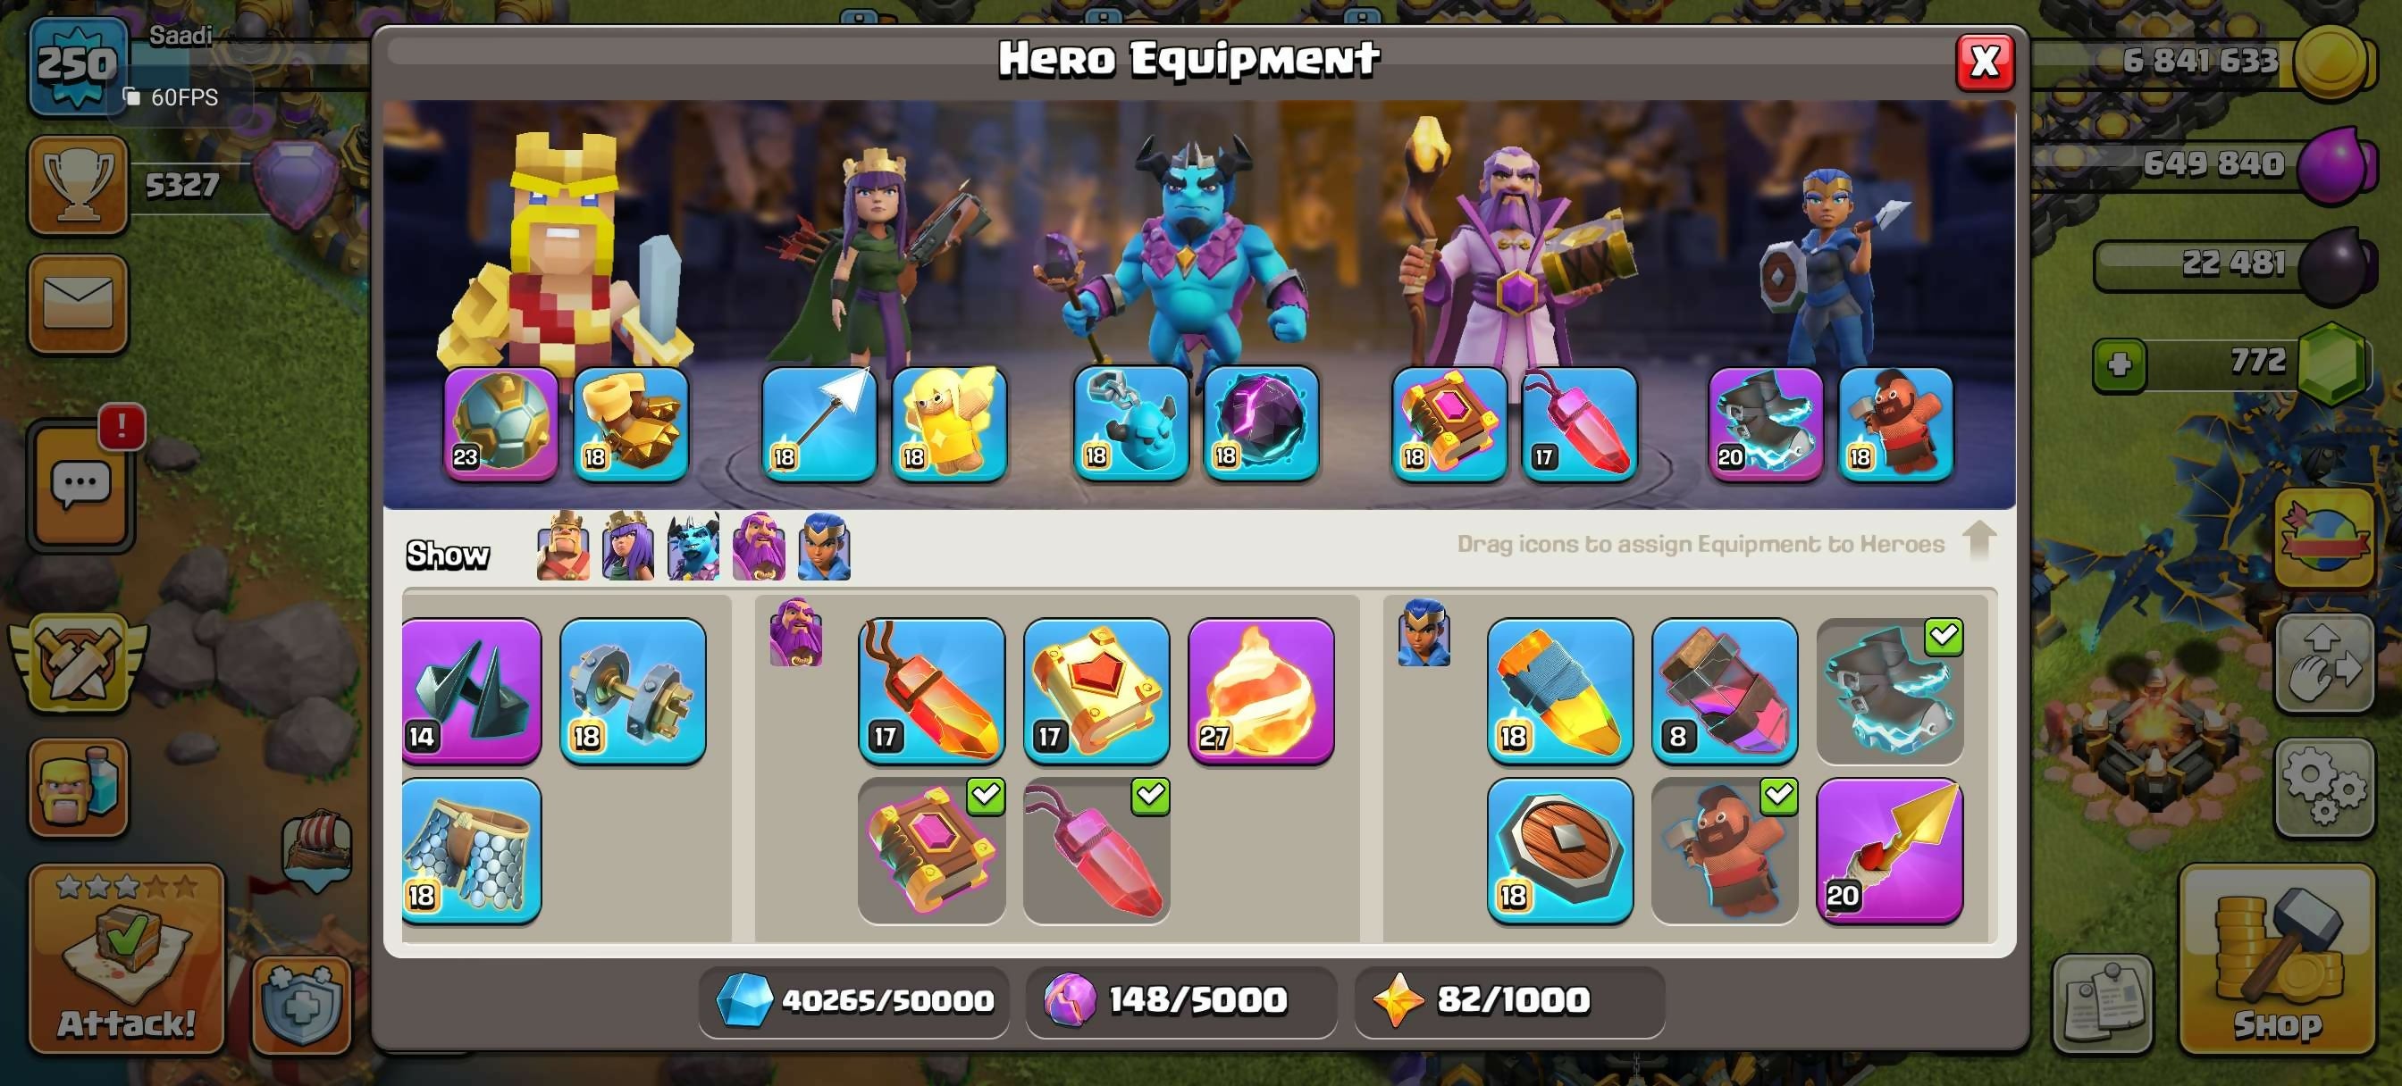Pick the level 14 spiky boots equipment
This screenshot has width=2402, height=1086.
pyautogui.click(x=471, y=690)
